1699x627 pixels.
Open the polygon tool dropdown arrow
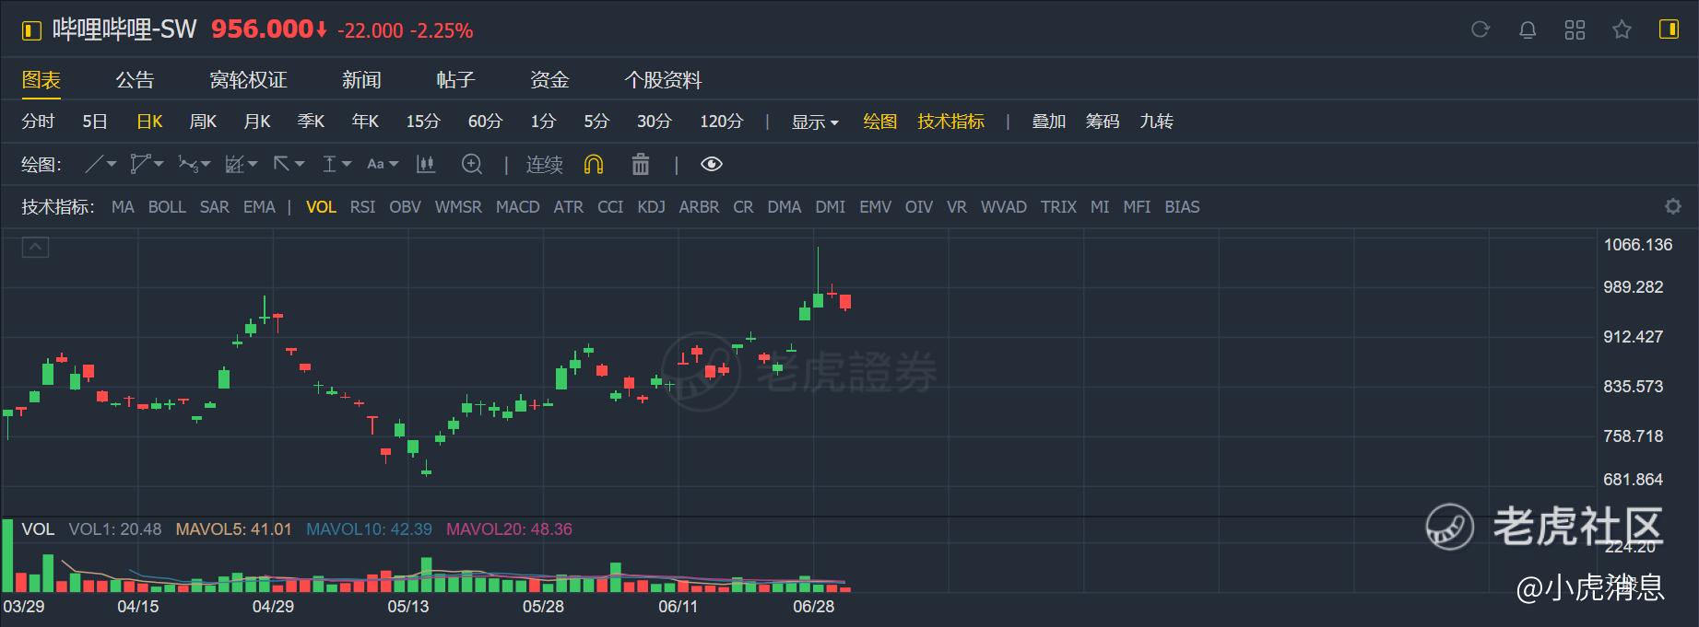159,165
